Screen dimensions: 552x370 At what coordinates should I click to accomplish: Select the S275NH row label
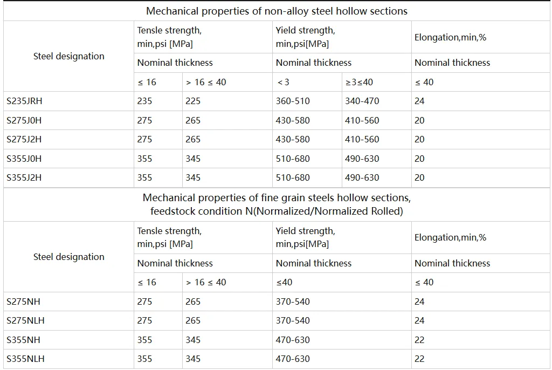23,302
